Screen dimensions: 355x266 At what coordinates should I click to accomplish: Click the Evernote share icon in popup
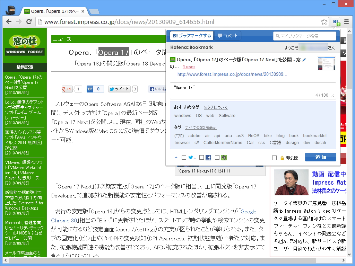[x=224, y=158]
